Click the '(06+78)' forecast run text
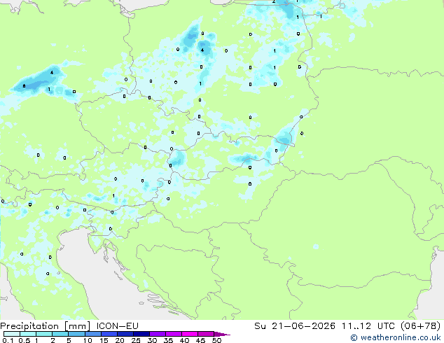 pos(421,325)
